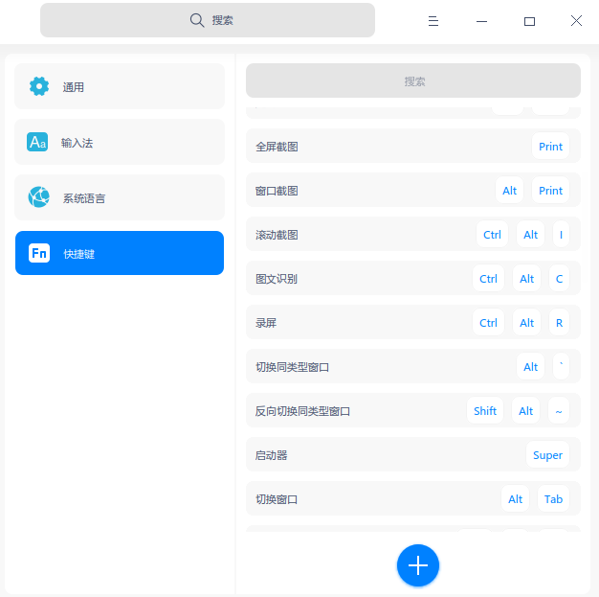Image resolution: width=599 pixels, height=597 pixels.
Task: Close the settings window
Action: [576, 21]
